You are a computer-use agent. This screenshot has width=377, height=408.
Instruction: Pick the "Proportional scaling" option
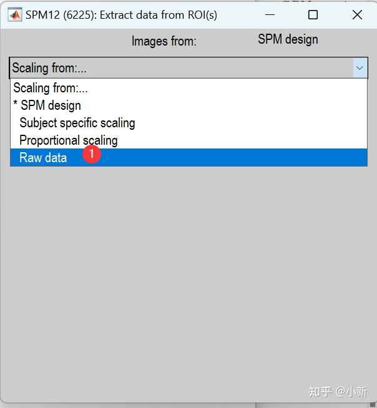pos(68,140)
